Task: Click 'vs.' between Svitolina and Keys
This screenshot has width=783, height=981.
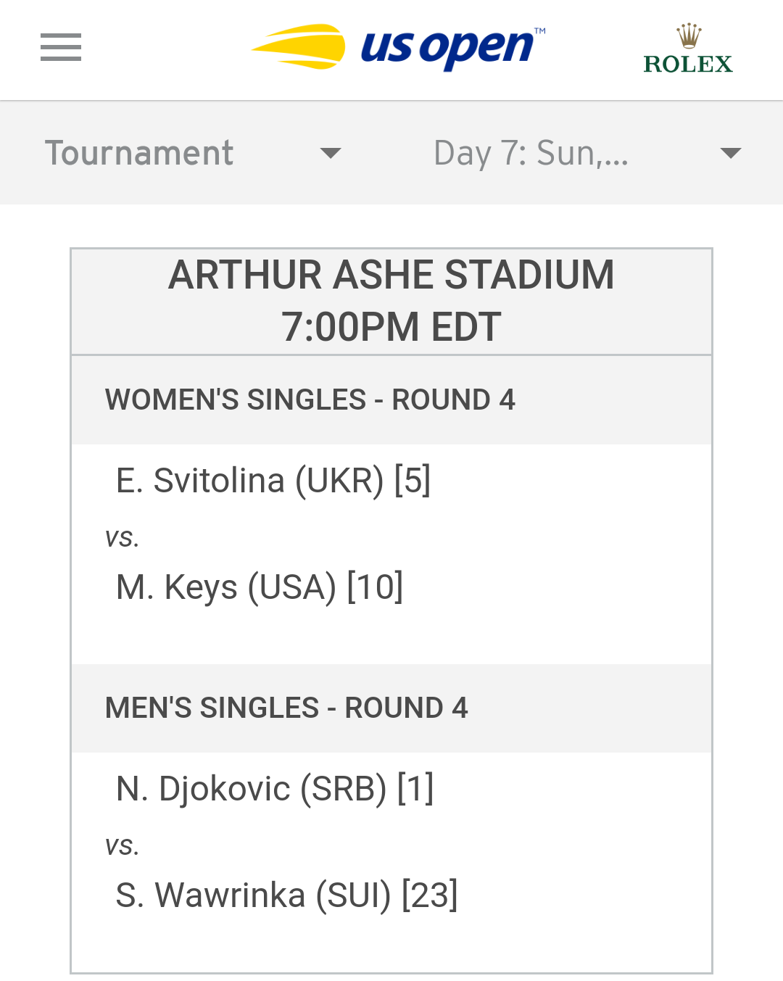Action: [122, 538]
